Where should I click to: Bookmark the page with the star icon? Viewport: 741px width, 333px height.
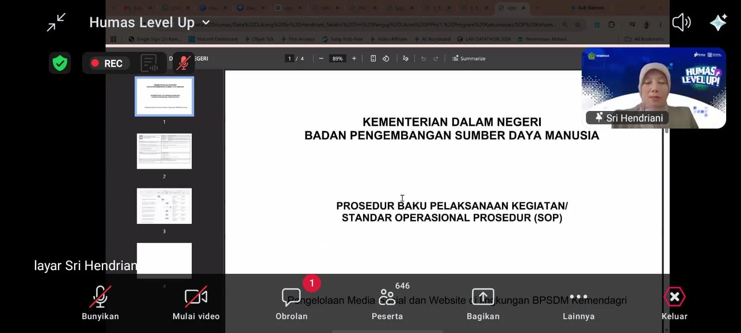(578, 25)
